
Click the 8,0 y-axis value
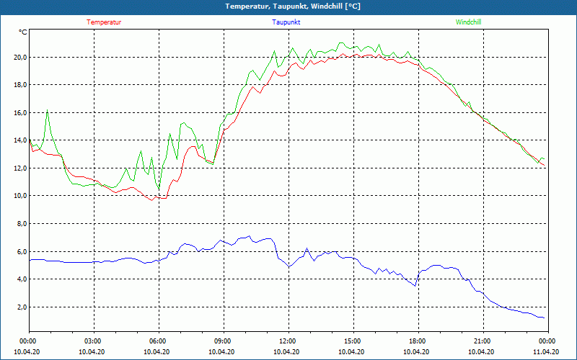[22, 224]
